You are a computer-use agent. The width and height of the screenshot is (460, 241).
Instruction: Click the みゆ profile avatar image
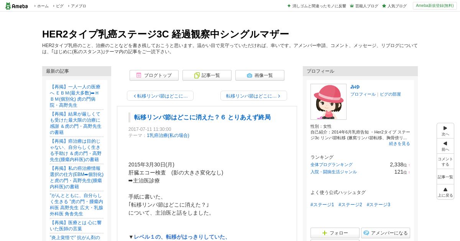[329, 102]
